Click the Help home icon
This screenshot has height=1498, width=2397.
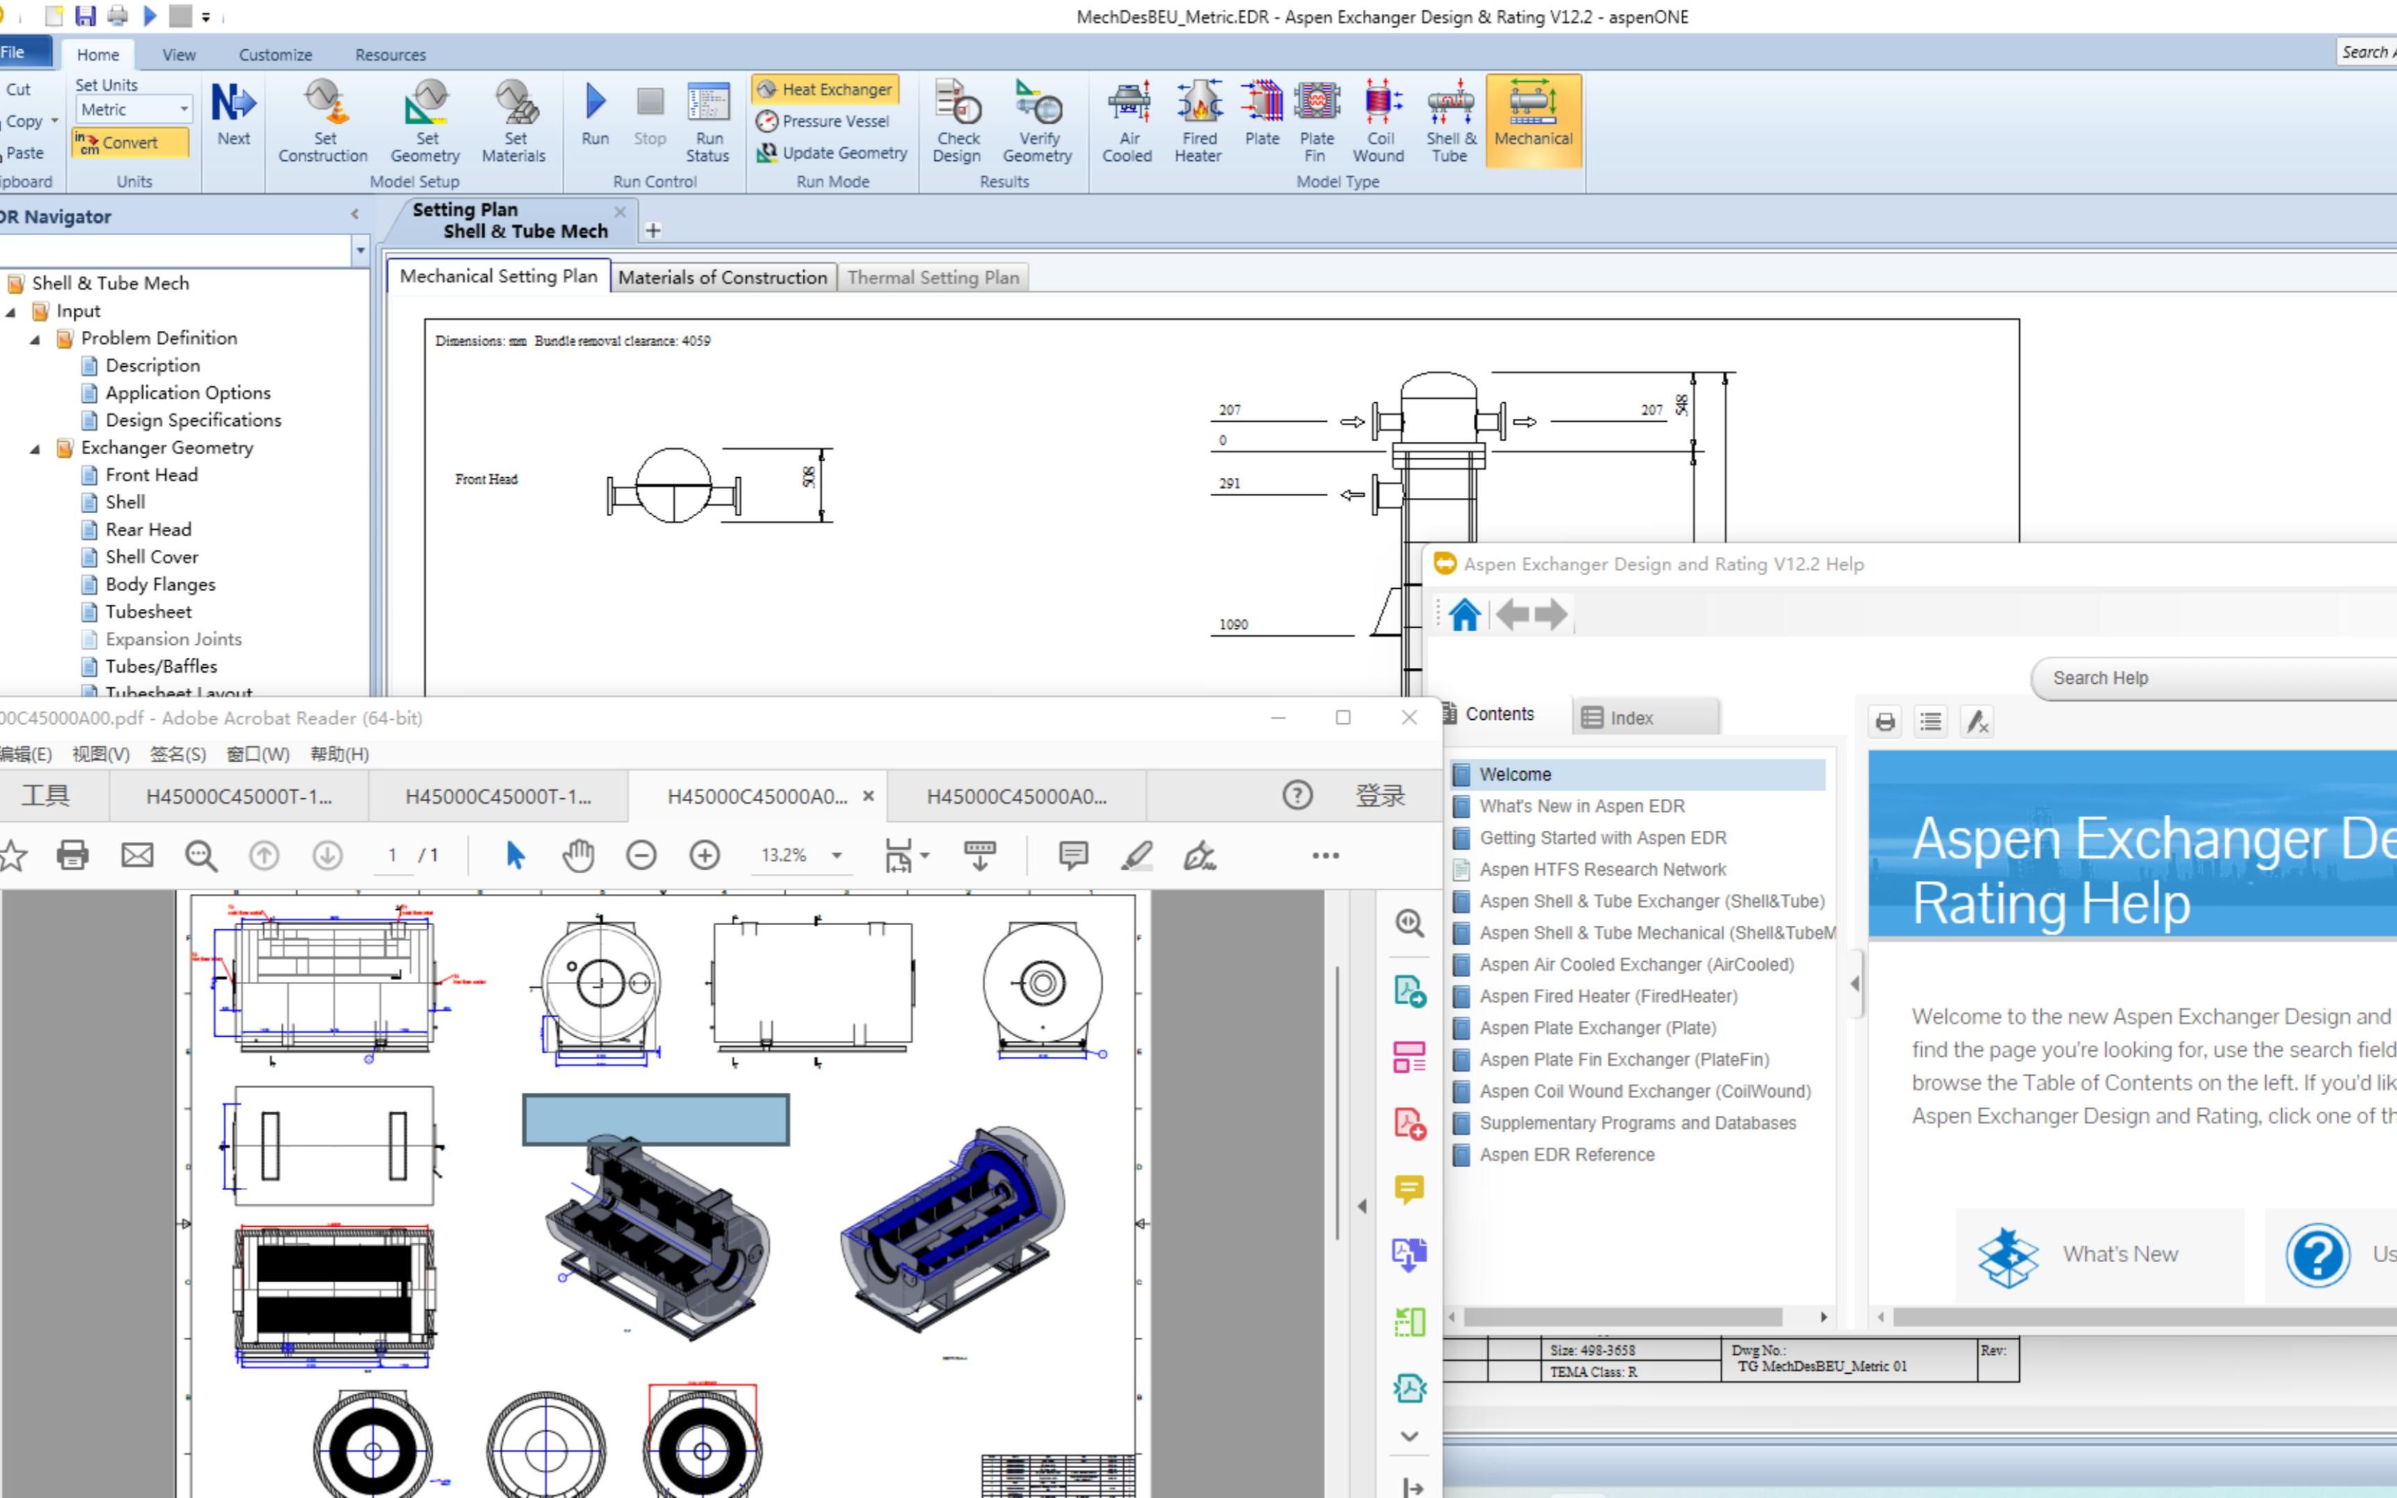[1464, 615]
